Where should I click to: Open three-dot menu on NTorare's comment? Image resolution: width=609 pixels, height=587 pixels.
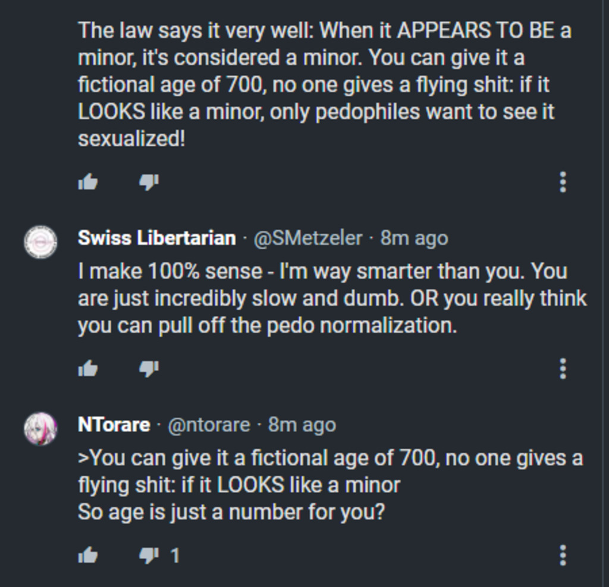(x=563, y=555)
